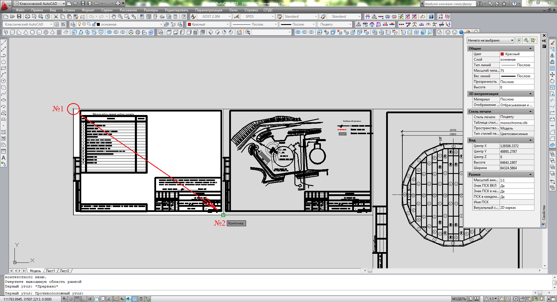The image size is (557, 302).
Task: Click the Extrude solid editing icon
Action: 74,32
